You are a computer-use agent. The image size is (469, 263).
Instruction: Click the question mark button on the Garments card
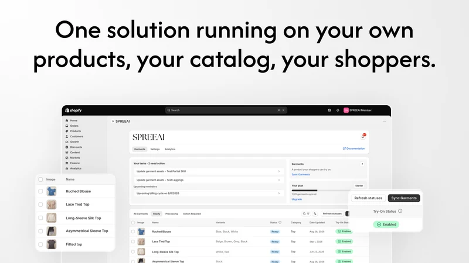[x=362, y=164]
